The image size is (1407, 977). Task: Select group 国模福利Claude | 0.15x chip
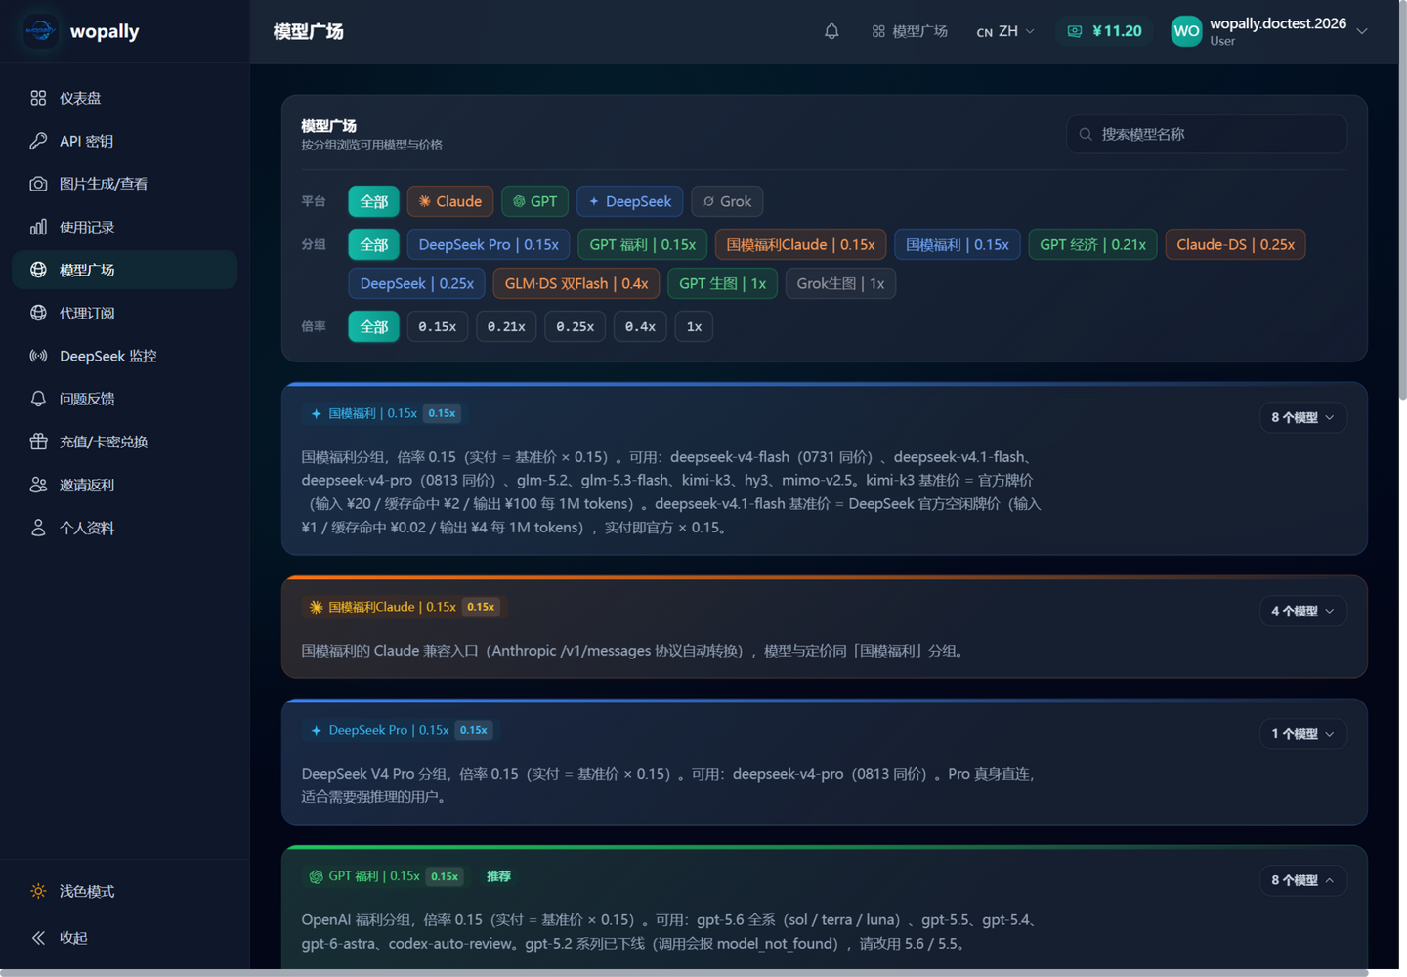[x=801, y=244]
